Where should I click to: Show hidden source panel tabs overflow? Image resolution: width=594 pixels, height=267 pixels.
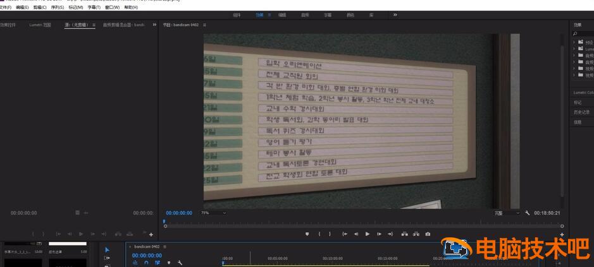point(154,25)
